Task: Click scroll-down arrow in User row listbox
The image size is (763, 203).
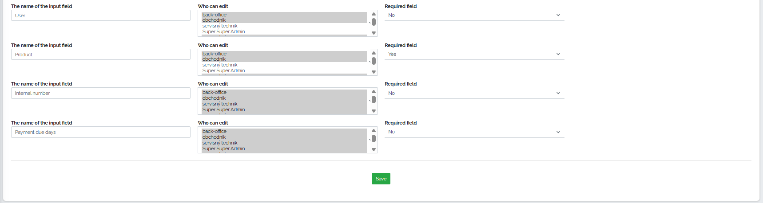Action: point(374,33)
